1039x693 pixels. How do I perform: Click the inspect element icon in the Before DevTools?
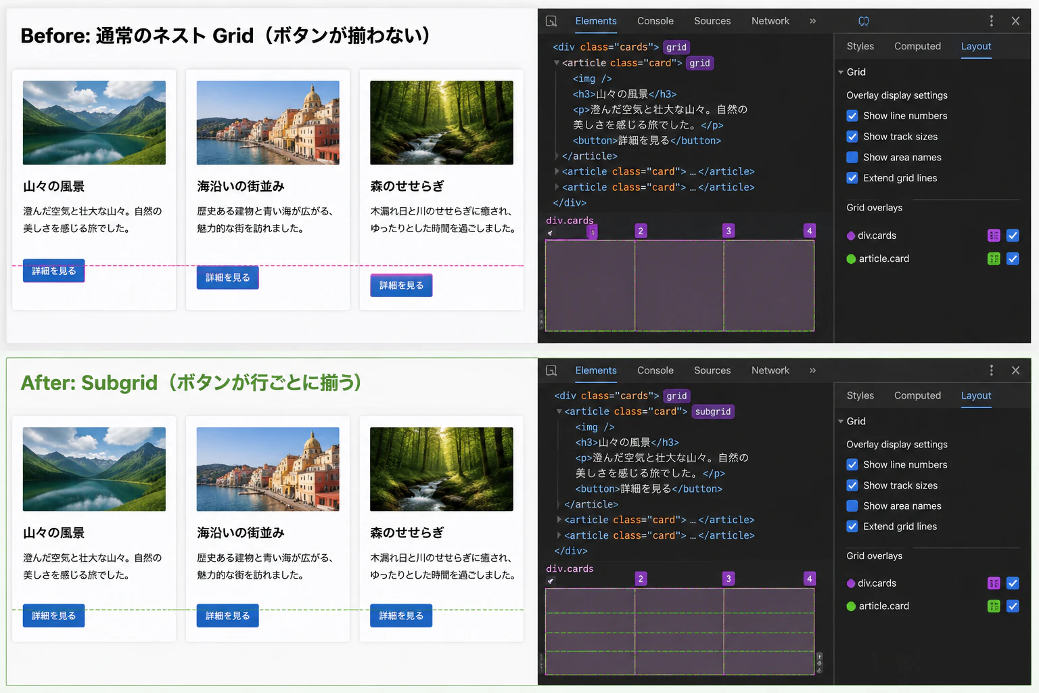point(551,21)
